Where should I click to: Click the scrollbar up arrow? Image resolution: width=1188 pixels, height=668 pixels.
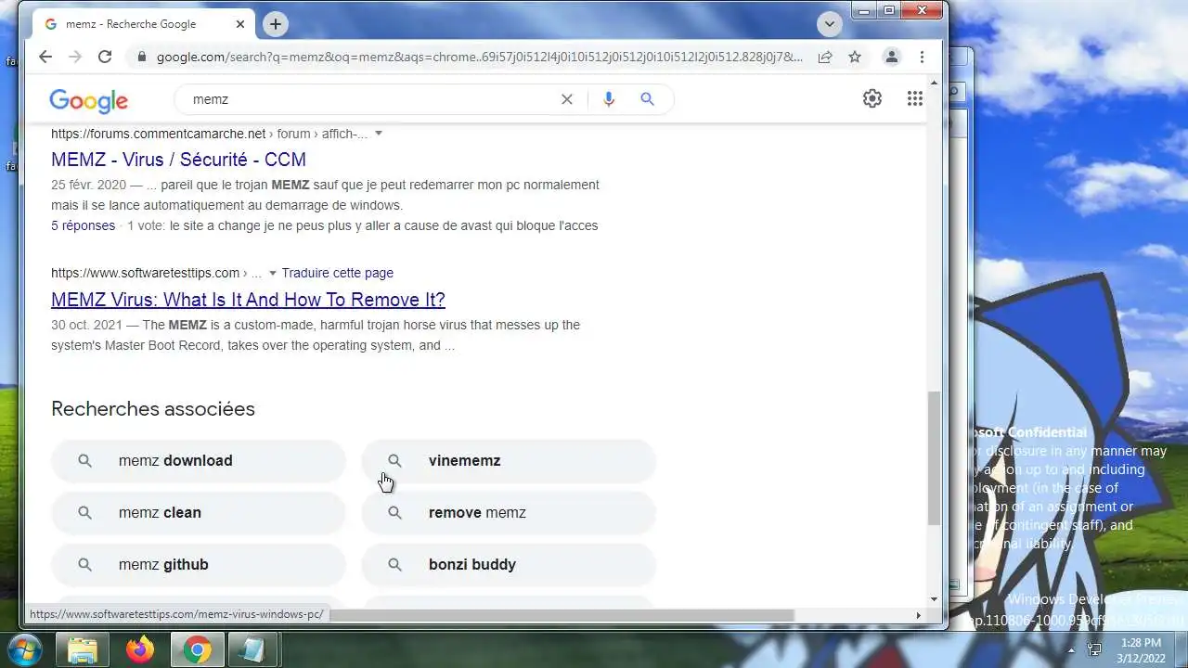[x=934, y=83]
